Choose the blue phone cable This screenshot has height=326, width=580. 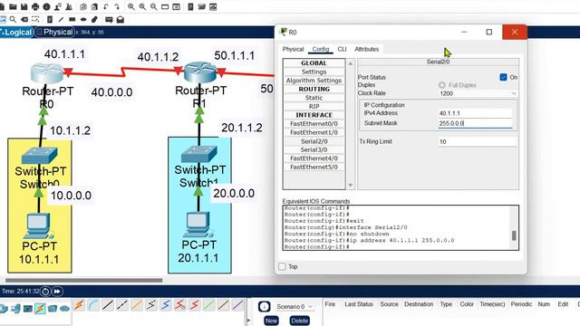(x=166, y=305)
